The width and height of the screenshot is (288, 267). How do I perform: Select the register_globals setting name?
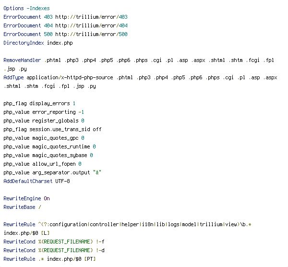[x=55, y=121]
